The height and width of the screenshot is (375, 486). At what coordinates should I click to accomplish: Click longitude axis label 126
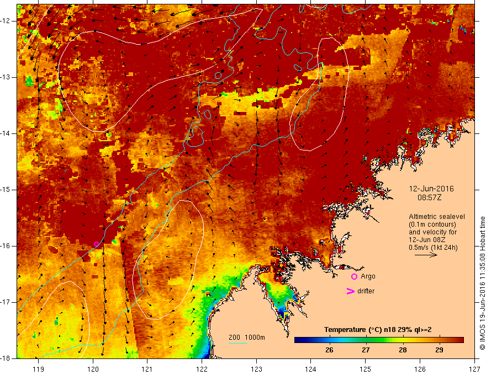[x=420, y=369]
